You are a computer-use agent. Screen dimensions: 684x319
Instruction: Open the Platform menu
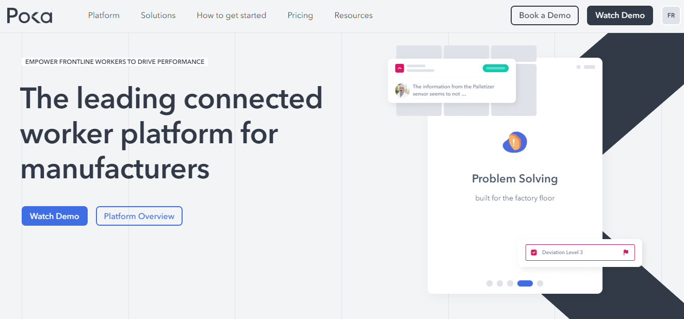tap(104, 15)
